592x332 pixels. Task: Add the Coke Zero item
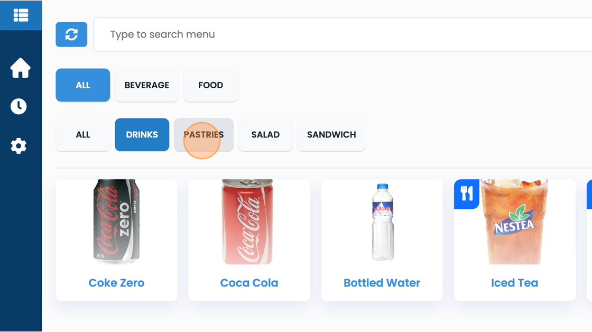pos(117,240)
